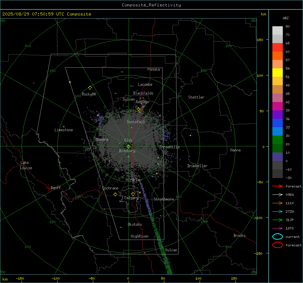303x283 pixels.
Task: Click the RockyMH label
Action: (89, 94)
